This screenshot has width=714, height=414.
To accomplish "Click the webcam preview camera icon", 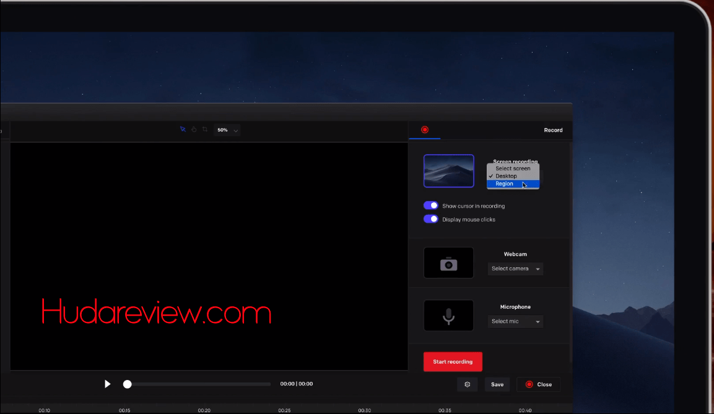I will (x=448, y=263).
